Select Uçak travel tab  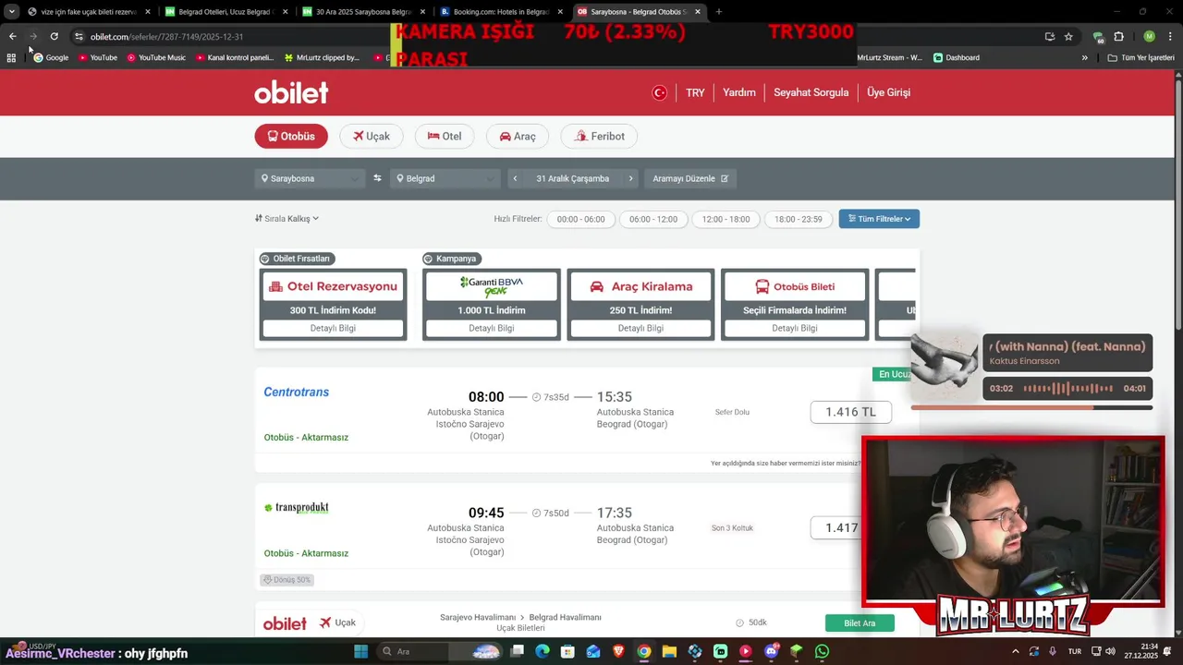click(x=372, y=136)
